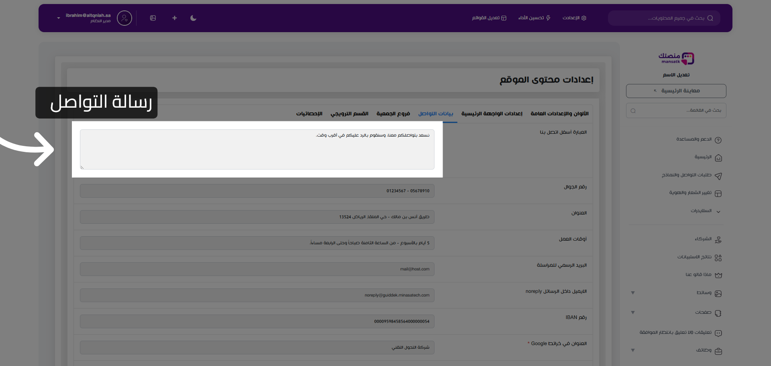The height and width of the screenshot is (366, 771).
Task: Open طلبات التواصل والنماذج sidebar item
Action: (x=691, y=176)
